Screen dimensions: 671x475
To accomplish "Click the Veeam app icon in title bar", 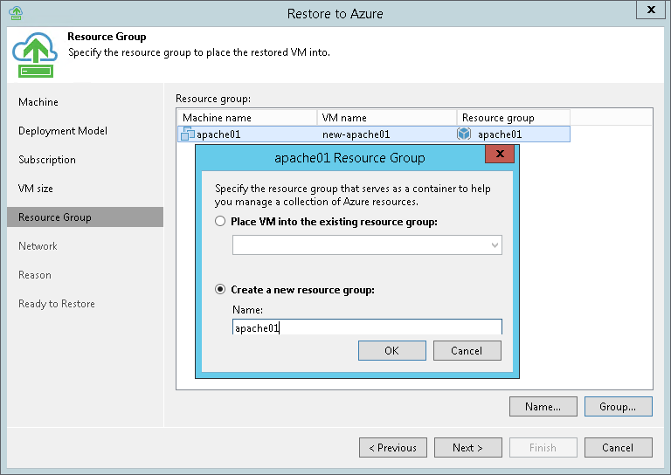I will coord(14,12).
